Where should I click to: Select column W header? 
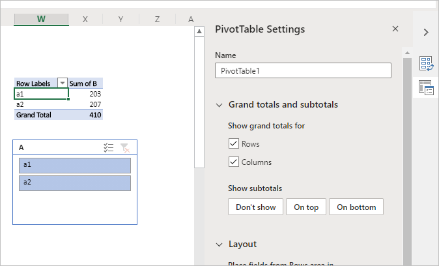point(41,20)
